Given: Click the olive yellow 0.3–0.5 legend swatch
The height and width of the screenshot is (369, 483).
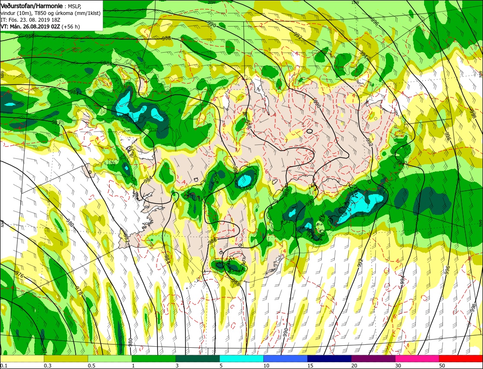Looking at the screenshot, I should (x=66, y=358).
